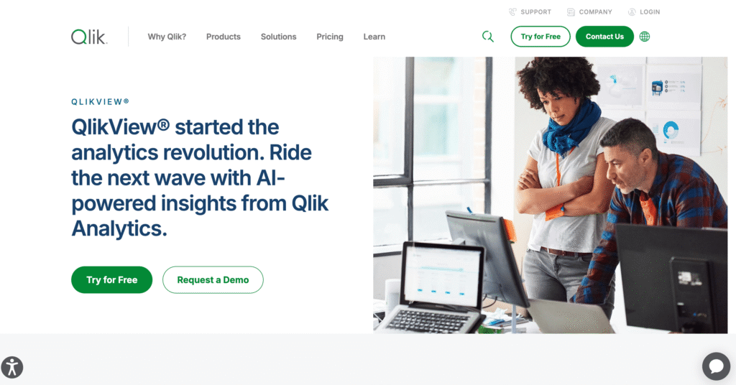Click the green hero Try for Free button
Viewport: 736px width, 385px height.
[111, 280]
